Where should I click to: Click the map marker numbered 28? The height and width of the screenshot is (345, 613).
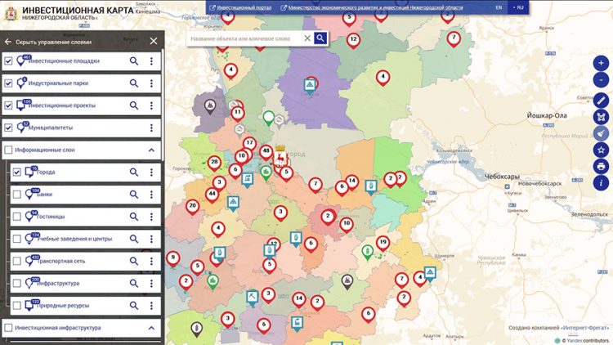click(214, 163)
